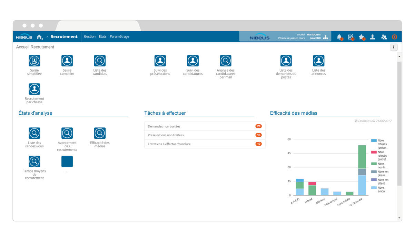Screen dimensions: 414x241
Task: Open the notifications bell
Action: point(339,37)
